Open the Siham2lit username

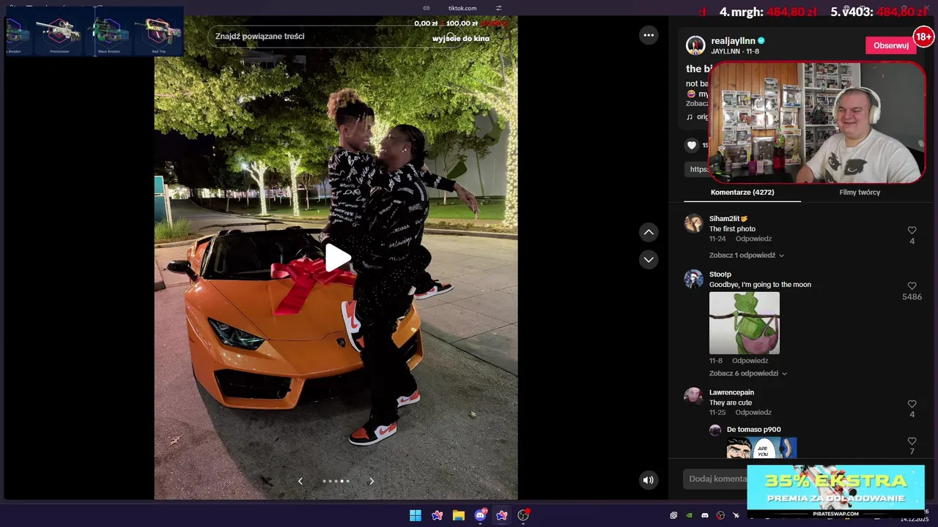[x=728, y=218]
